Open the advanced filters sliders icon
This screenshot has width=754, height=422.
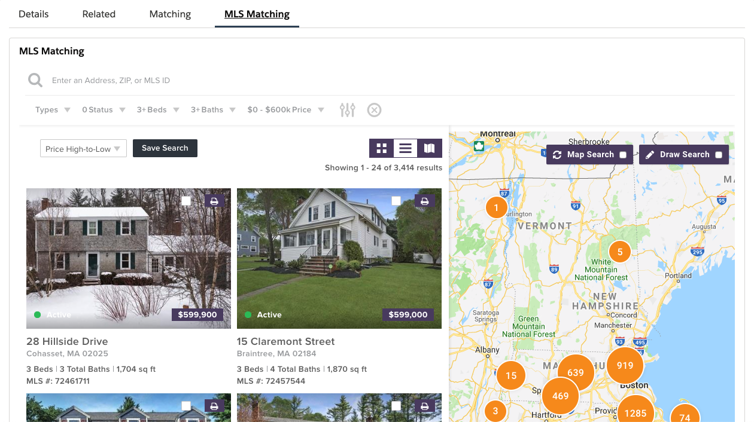[x=347, y=109]
